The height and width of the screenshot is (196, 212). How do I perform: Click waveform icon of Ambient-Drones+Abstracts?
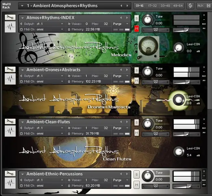click(10, 79)
